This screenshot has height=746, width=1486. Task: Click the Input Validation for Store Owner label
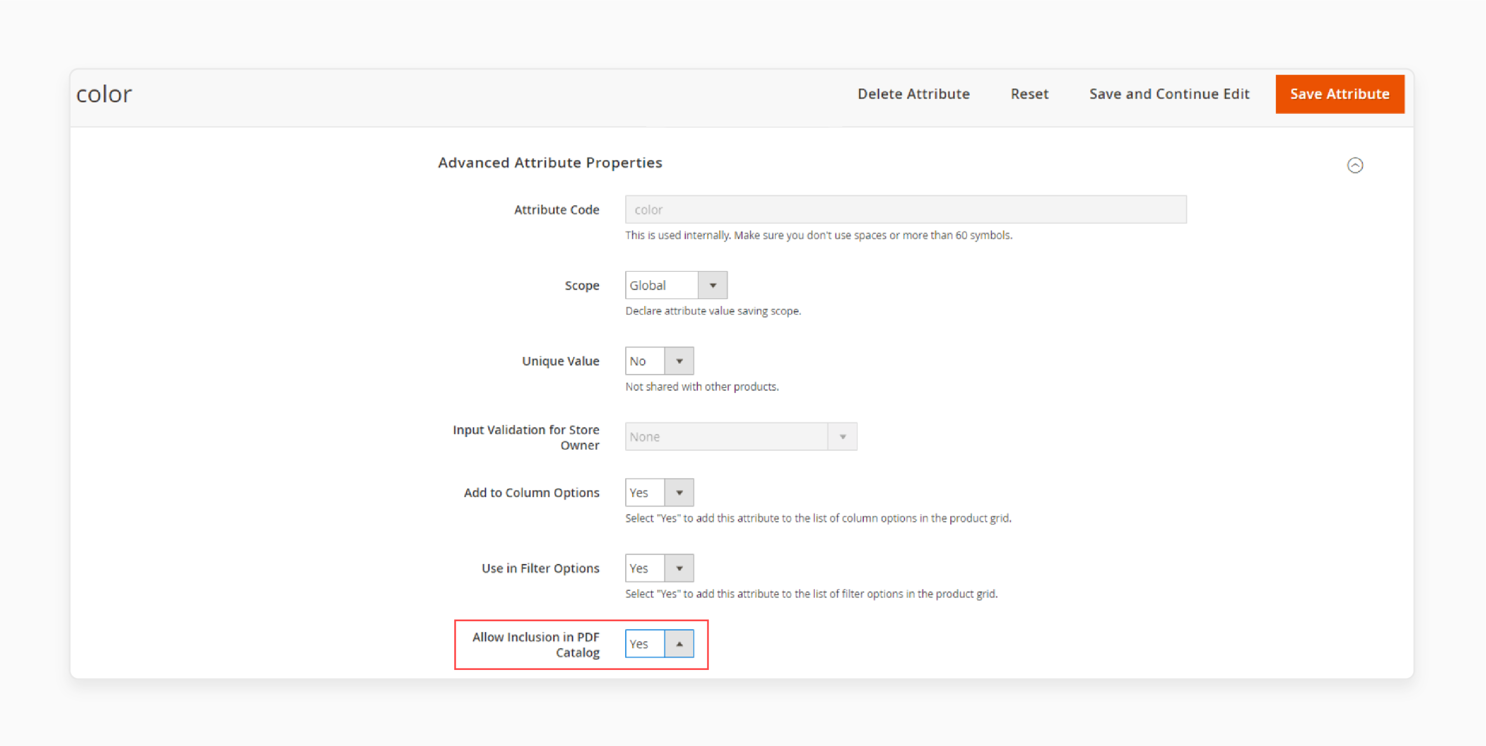(525, 437)
